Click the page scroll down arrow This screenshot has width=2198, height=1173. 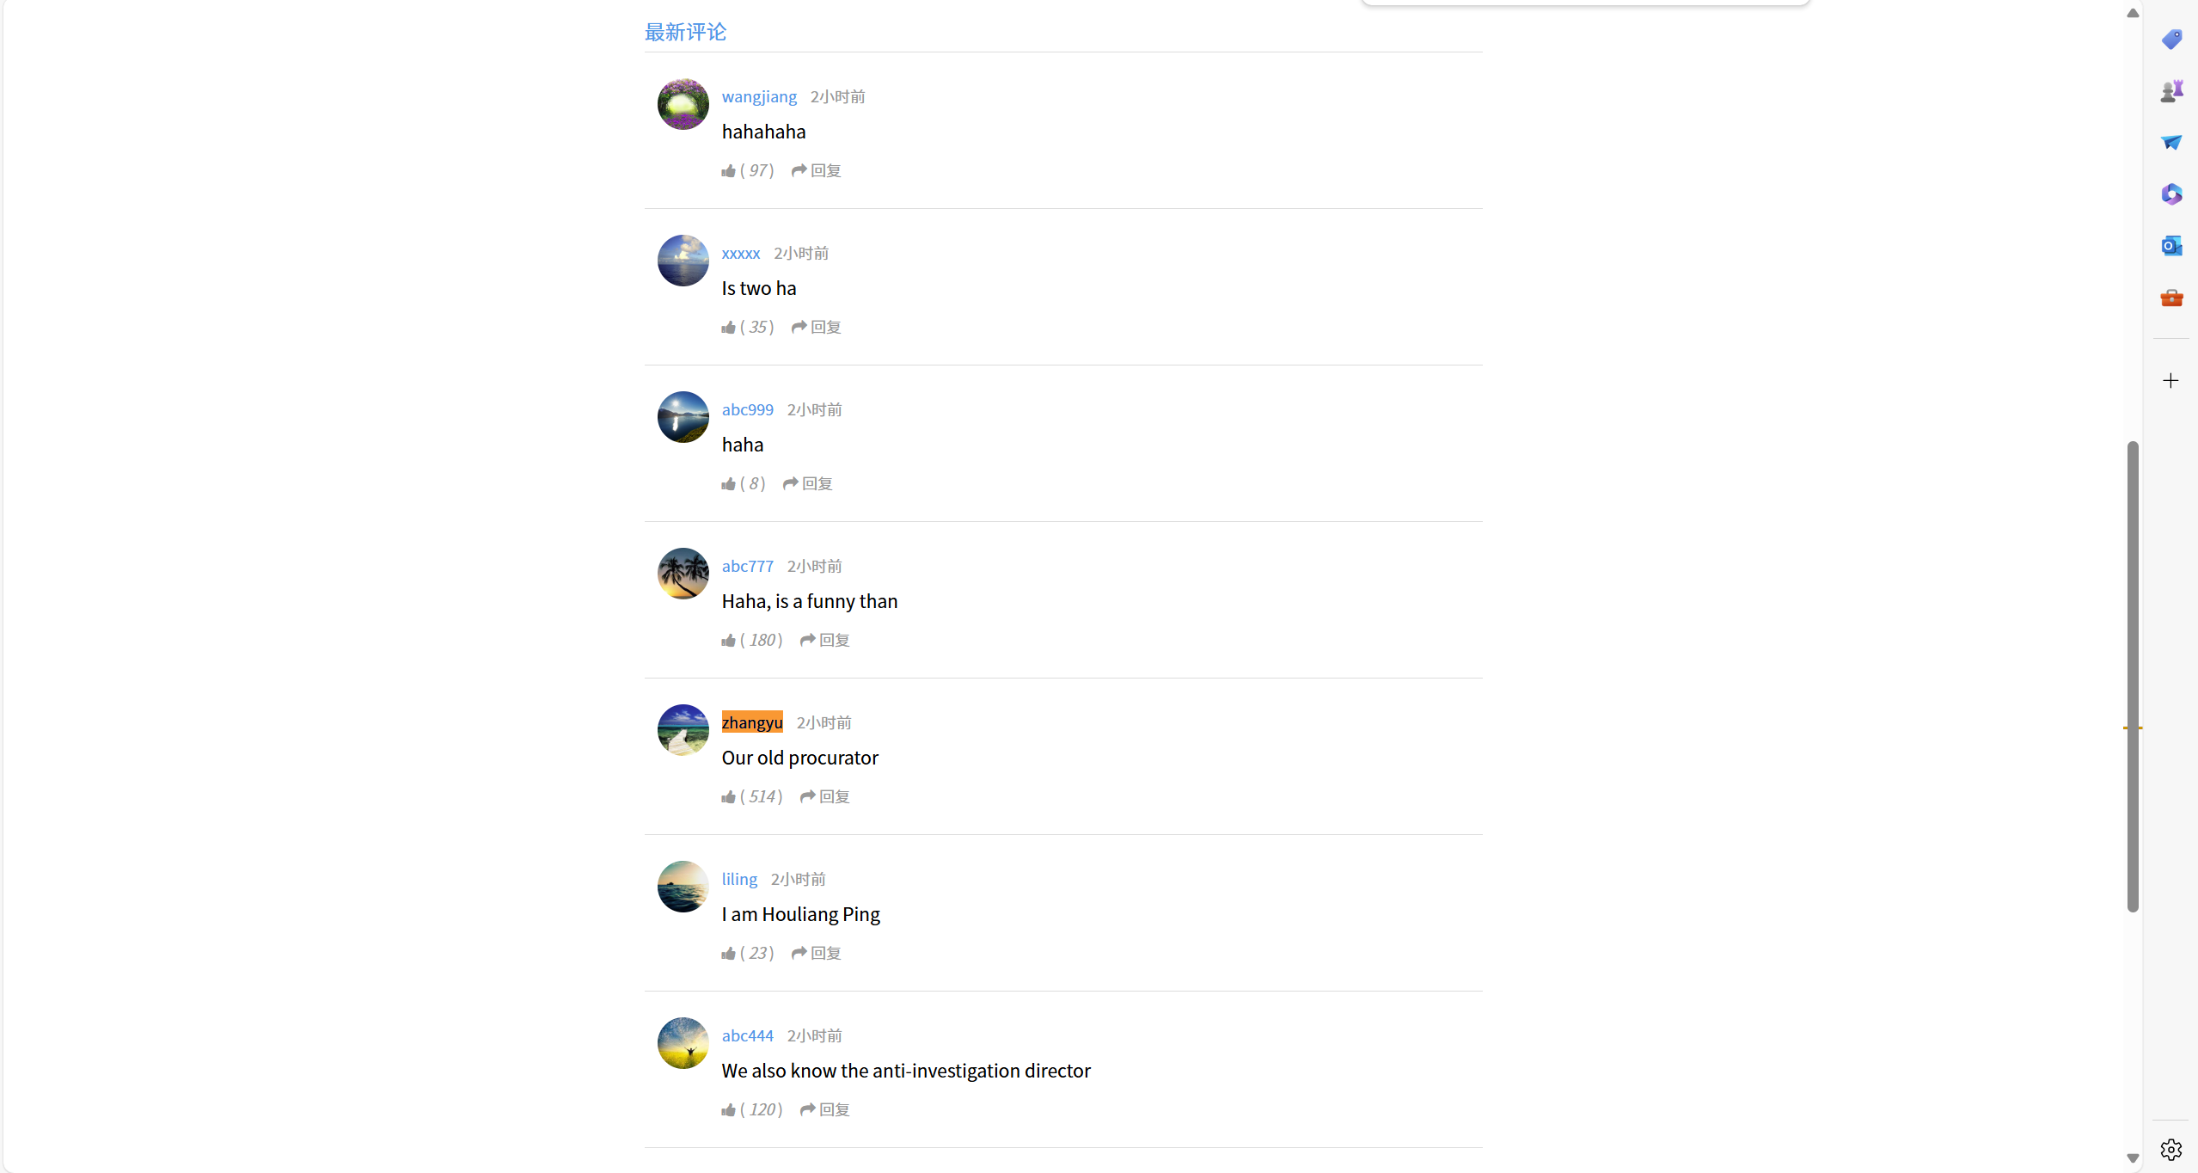[2133, 1158]
